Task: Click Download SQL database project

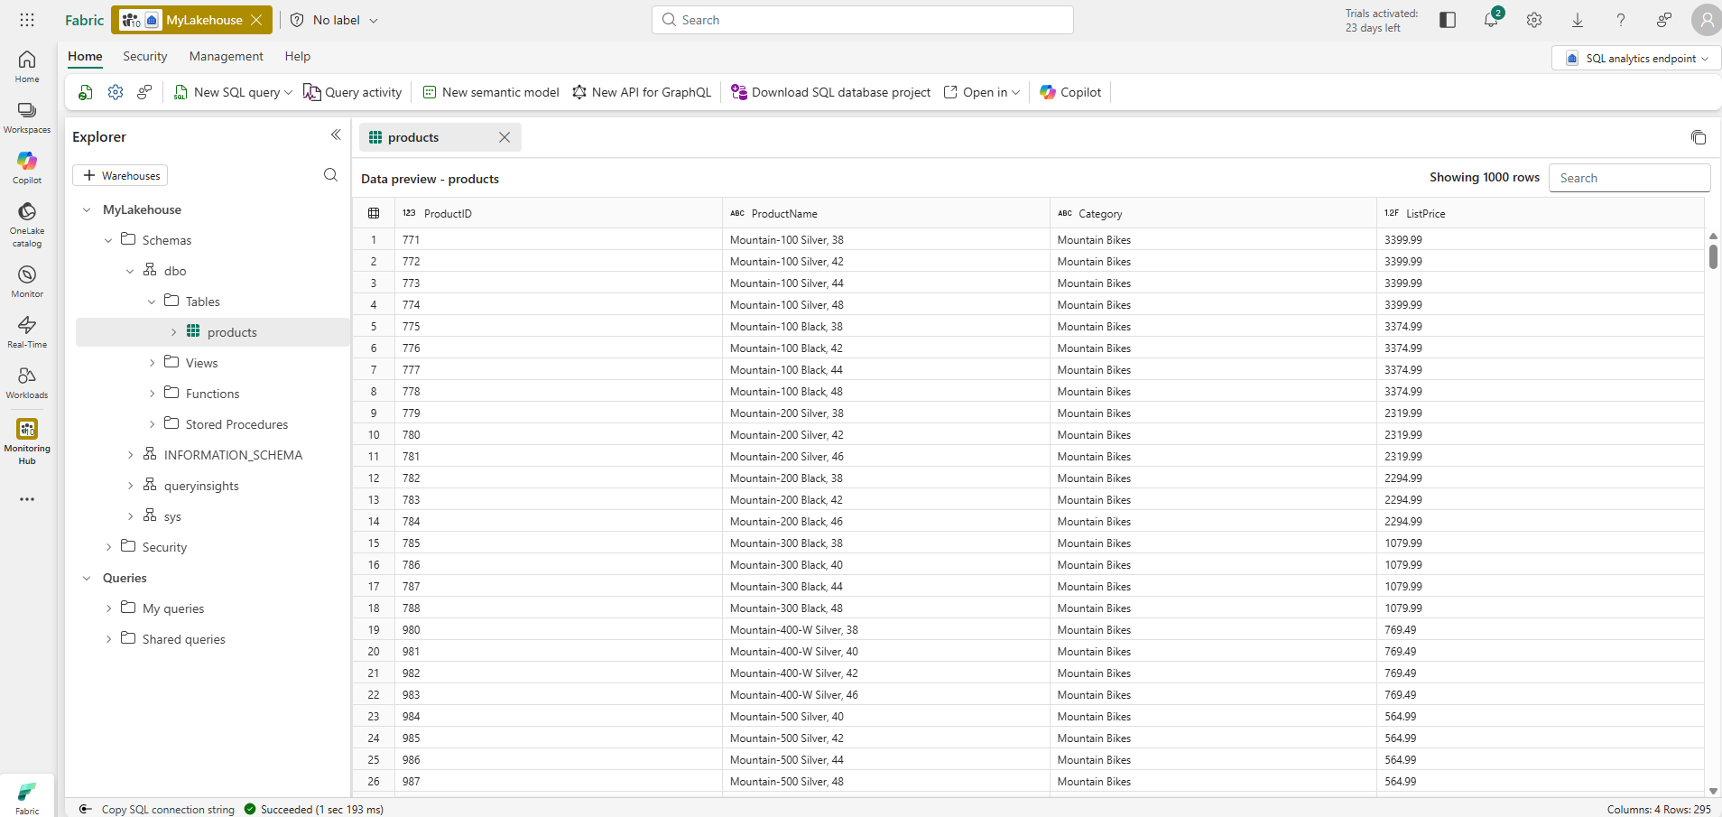Action: (831, 92)
